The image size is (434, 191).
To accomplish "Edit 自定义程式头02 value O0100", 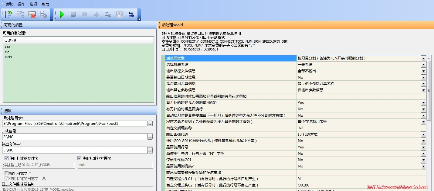I will click(361, 185).
